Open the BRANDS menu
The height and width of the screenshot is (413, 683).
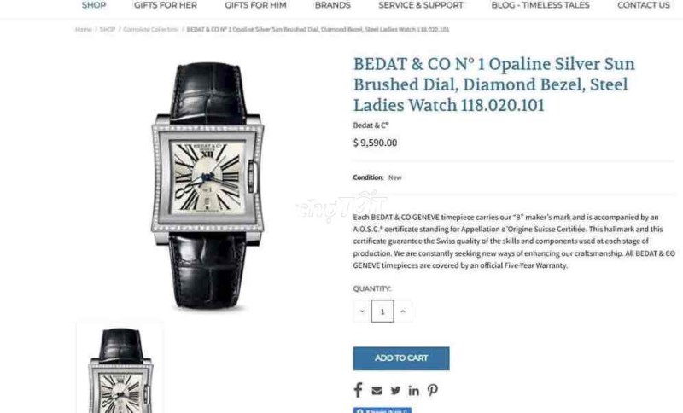tap(333, 5)
